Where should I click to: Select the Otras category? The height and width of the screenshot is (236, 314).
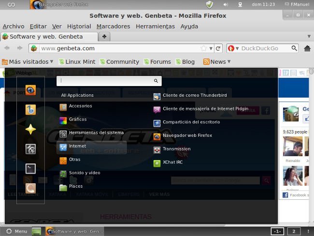tap(70, 160)
